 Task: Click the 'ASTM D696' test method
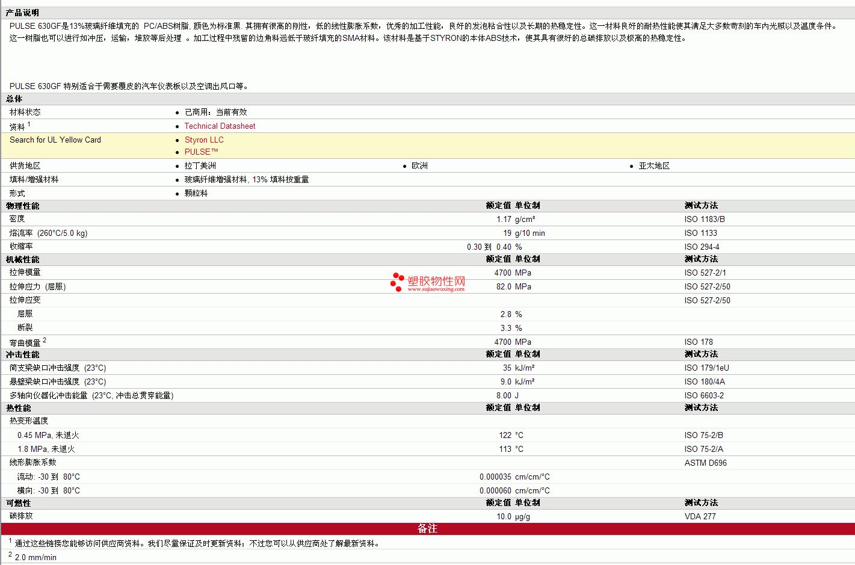coord(706,463)
